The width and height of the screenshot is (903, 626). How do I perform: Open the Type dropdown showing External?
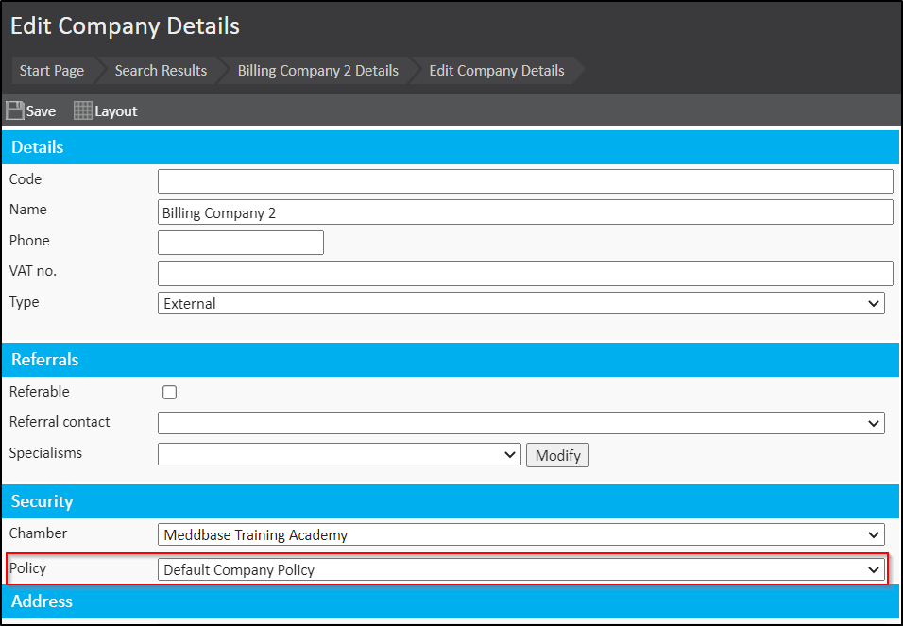click(521, 303)
